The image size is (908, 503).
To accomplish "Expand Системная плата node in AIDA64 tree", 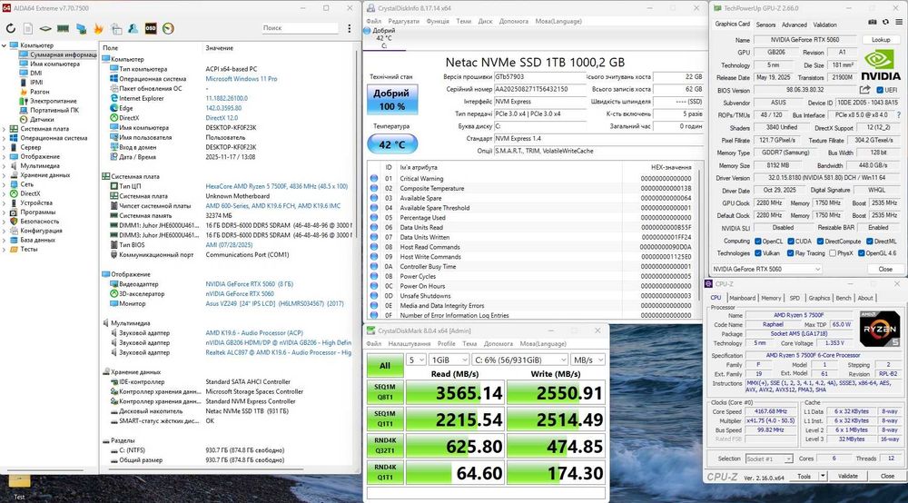I will tap(4, 129).
